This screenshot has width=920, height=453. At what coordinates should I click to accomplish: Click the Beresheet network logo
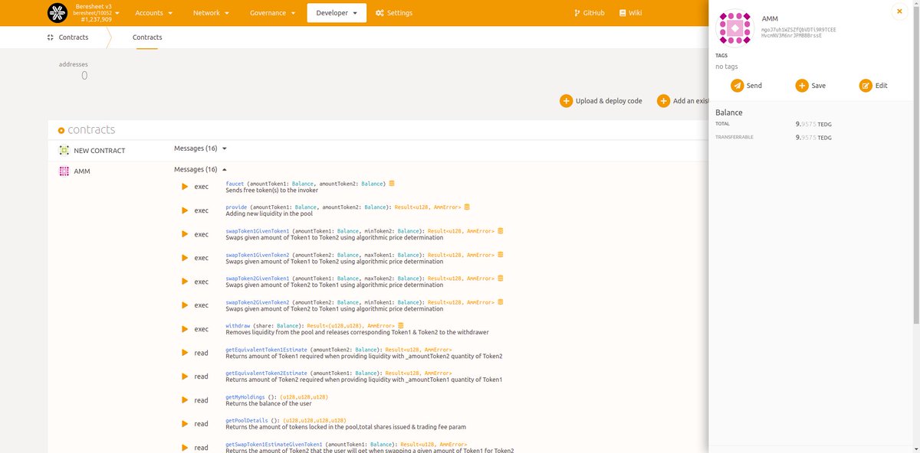58,13
